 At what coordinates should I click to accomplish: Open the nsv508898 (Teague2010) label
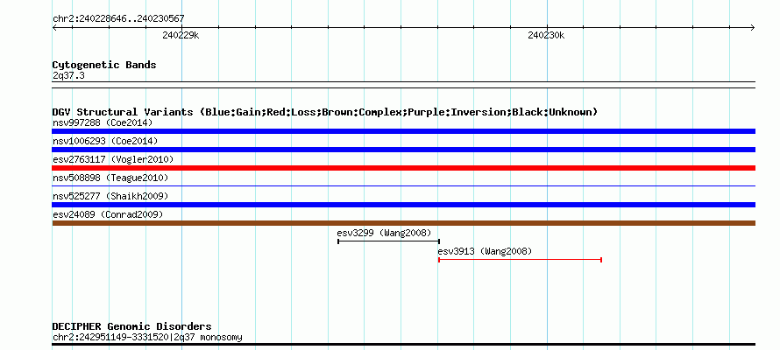tap(110, 178)
